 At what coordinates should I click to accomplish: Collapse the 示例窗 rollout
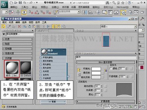17,58
